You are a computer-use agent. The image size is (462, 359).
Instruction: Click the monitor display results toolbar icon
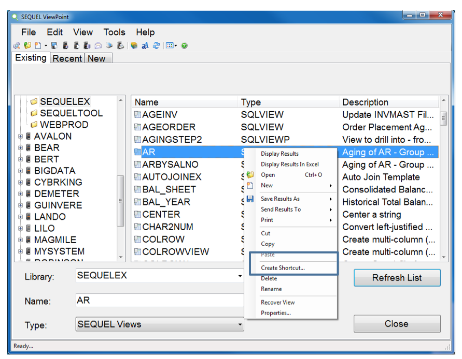pyautogui.click(x=54, y=46)
